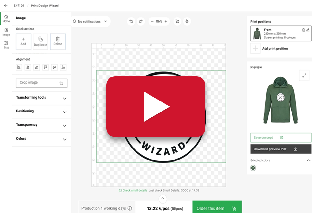Zoom in with the plus button

(x=166, y=21)
